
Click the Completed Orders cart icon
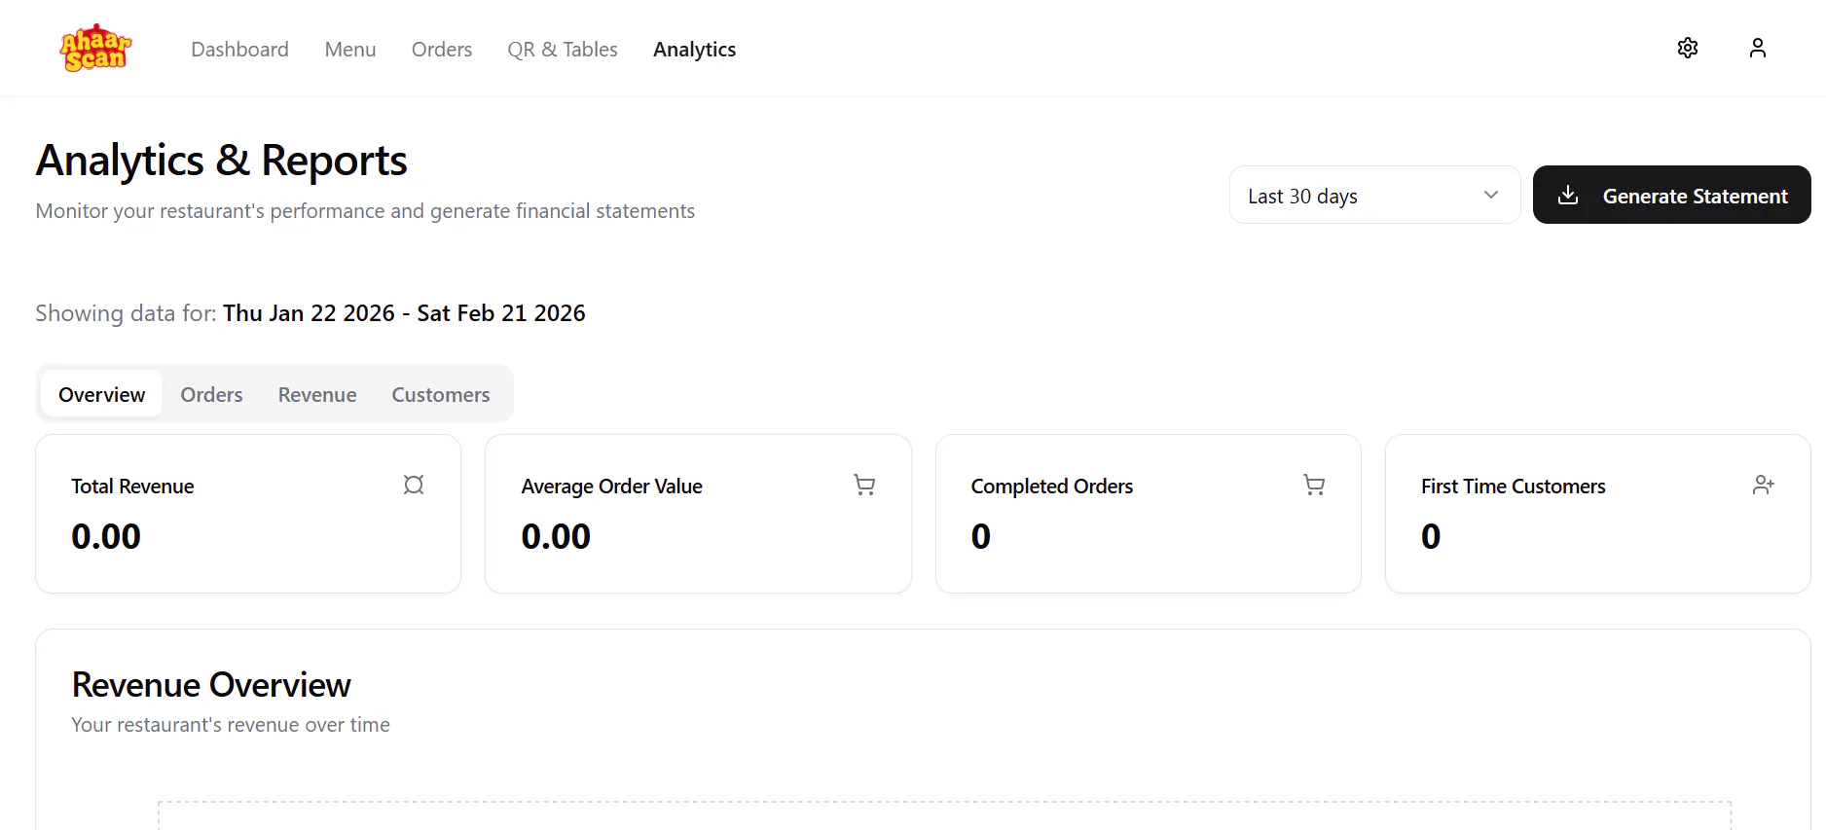click(x=1314, y=485)
